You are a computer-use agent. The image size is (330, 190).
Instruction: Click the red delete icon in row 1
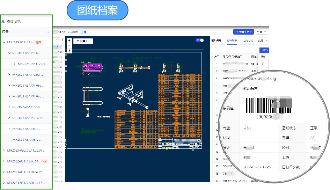tap(263, 64)
